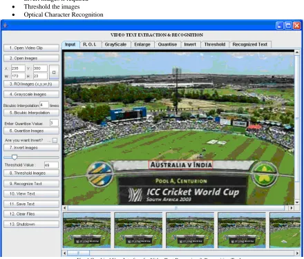Select the GrayScale tab
This screenshot has height=259, width=304.
[116, 44]
